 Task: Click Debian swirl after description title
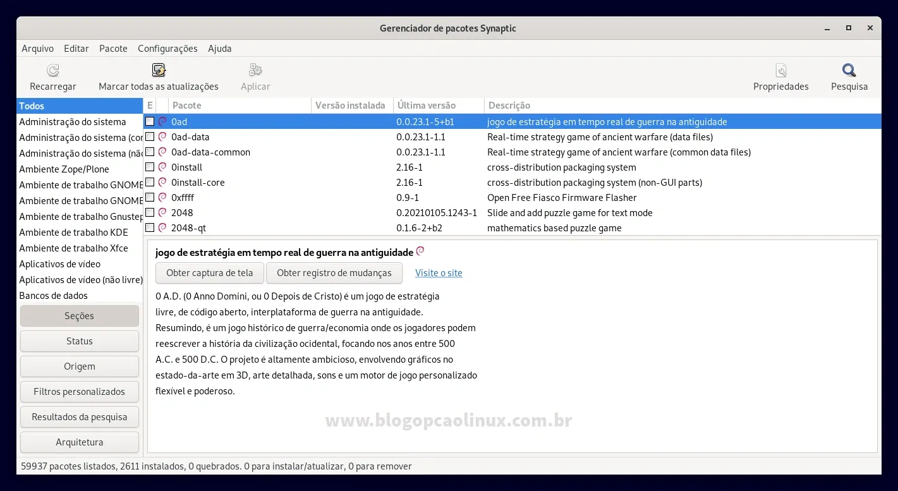(420, 251)
